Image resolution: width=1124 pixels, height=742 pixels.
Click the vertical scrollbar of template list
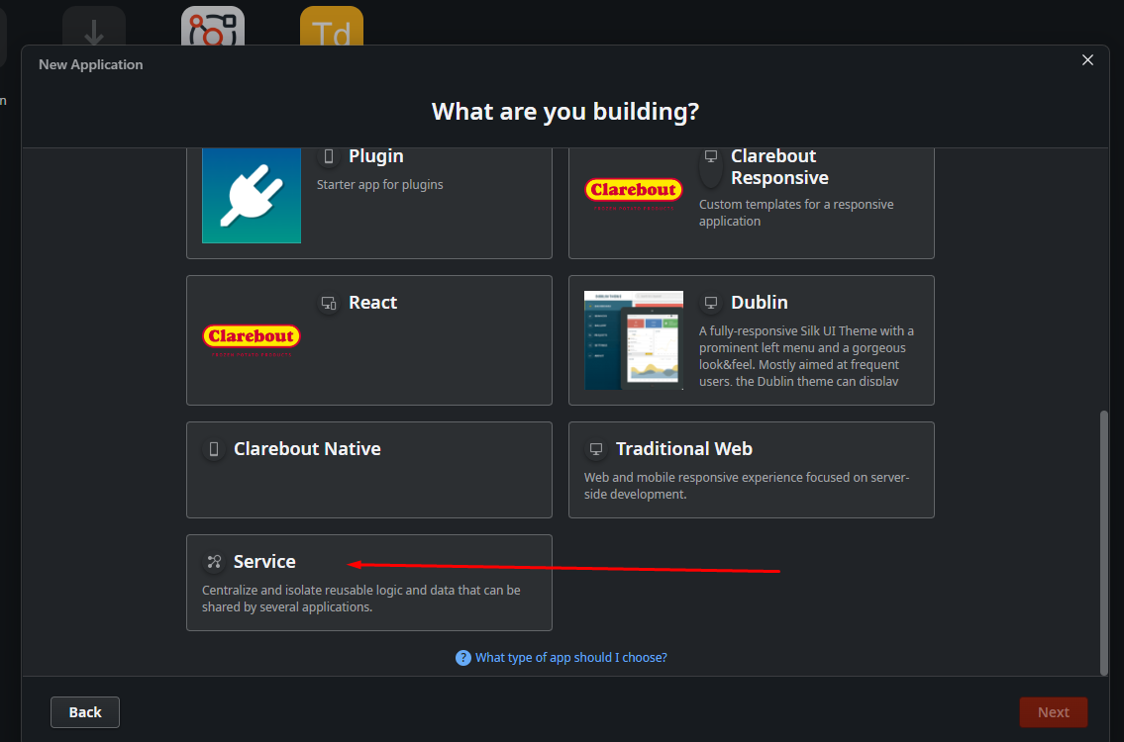pyautogui.click(x=1104, y=542)
